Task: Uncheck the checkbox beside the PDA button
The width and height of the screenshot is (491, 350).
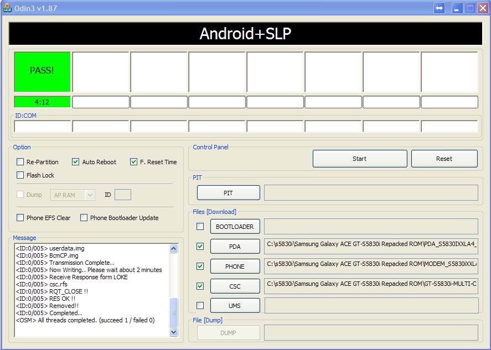Action: [200, 246]
